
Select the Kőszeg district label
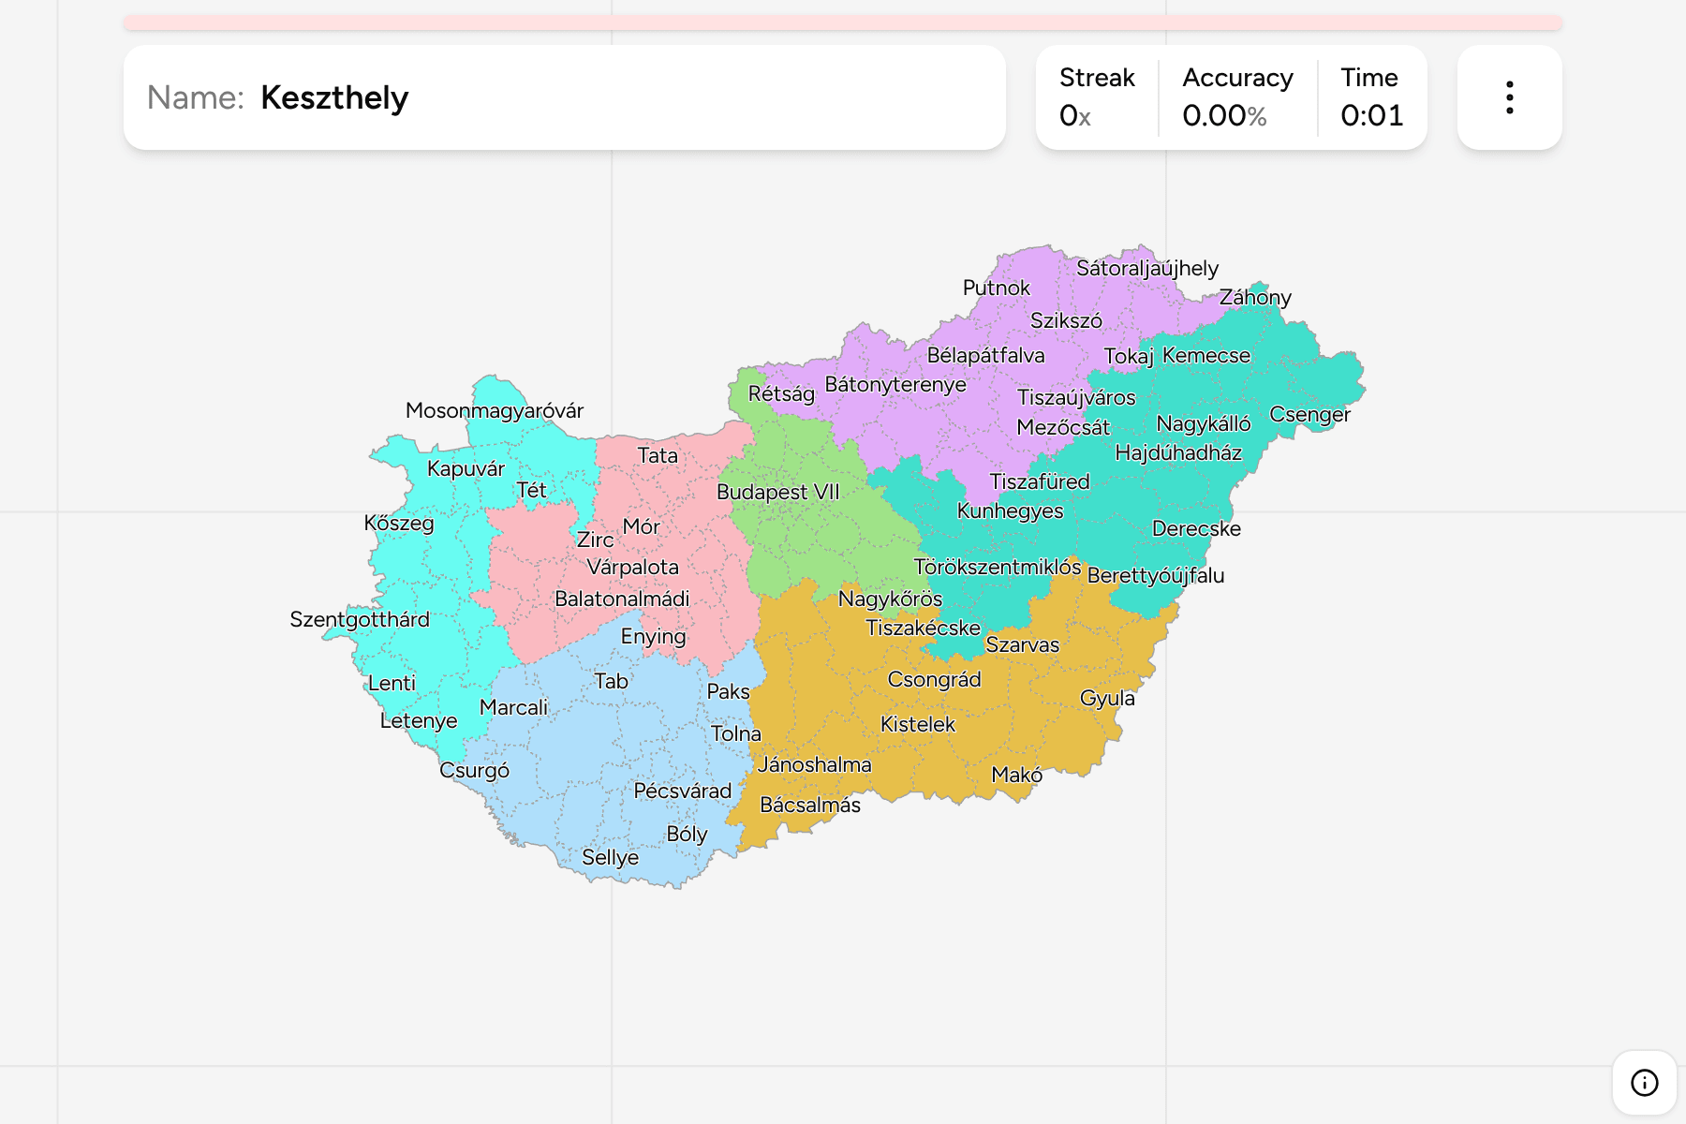399,523
